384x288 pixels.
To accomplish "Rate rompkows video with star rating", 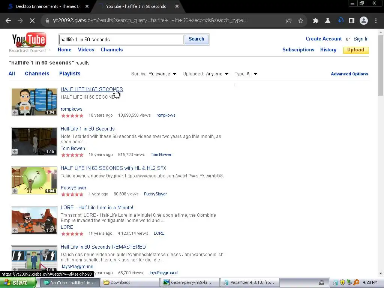I will 72,115.
